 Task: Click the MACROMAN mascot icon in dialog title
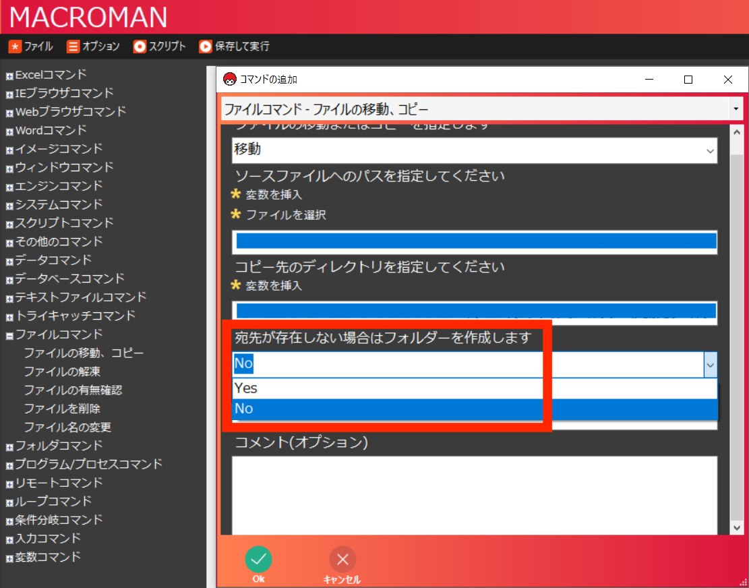pos(230,80)
